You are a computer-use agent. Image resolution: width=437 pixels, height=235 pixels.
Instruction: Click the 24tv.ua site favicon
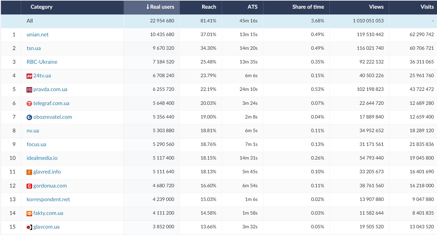29,76
